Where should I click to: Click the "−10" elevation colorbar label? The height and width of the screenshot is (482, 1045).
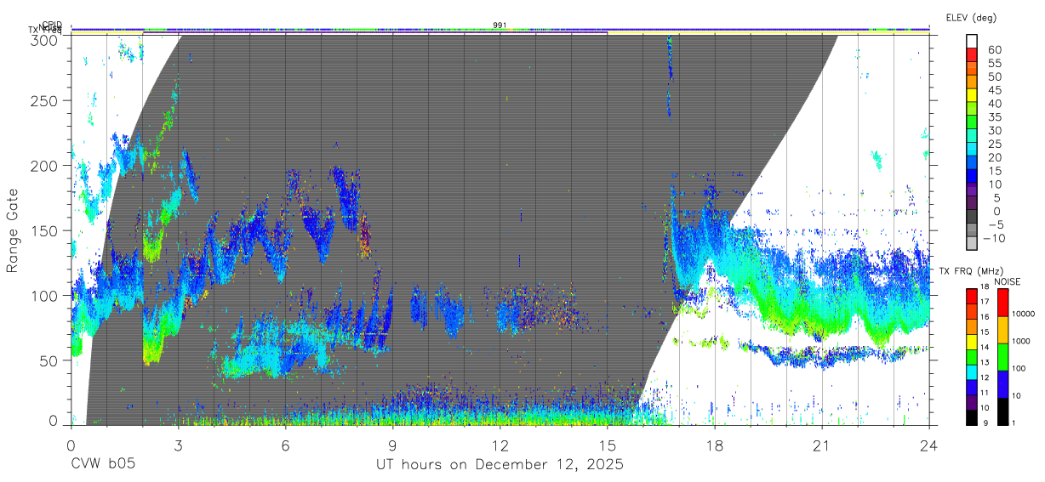pyautogui.click(x=994, y=238)
